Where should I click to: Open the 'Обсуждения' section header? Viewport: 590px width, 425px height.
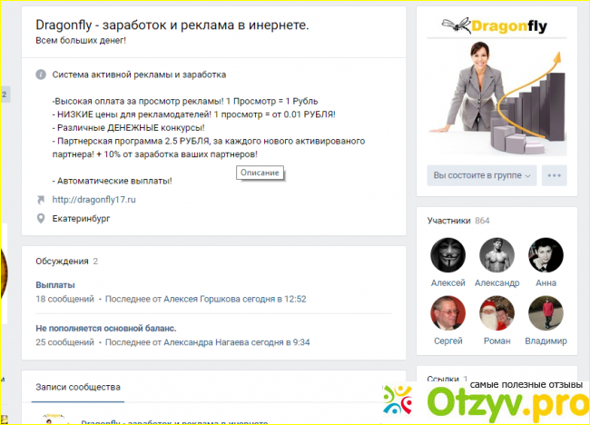(x=62, y=262)
